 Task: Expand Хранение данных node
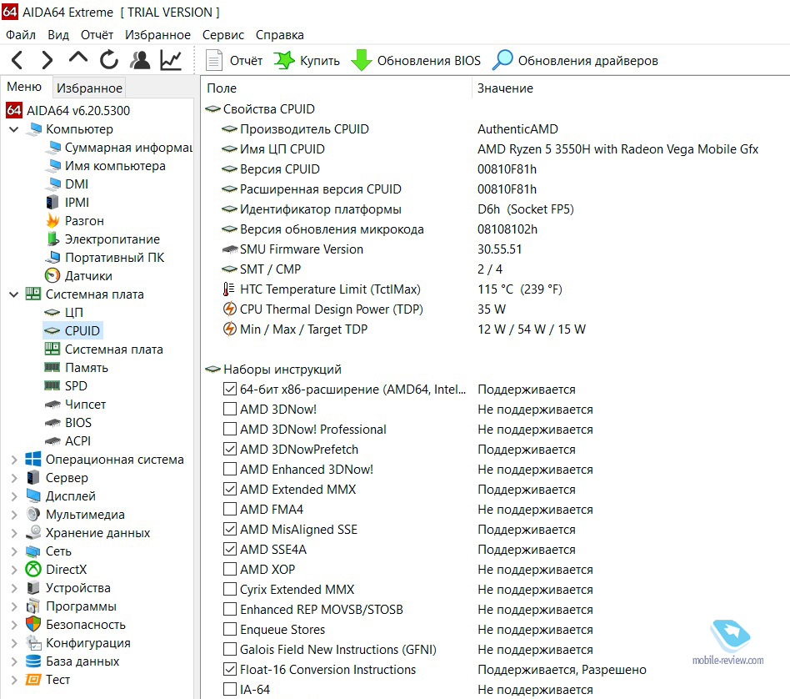pos(14,533)
